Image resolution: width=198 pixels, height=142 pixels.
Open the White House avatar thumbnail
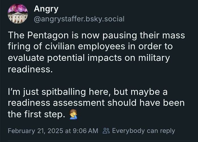[18, 14]
